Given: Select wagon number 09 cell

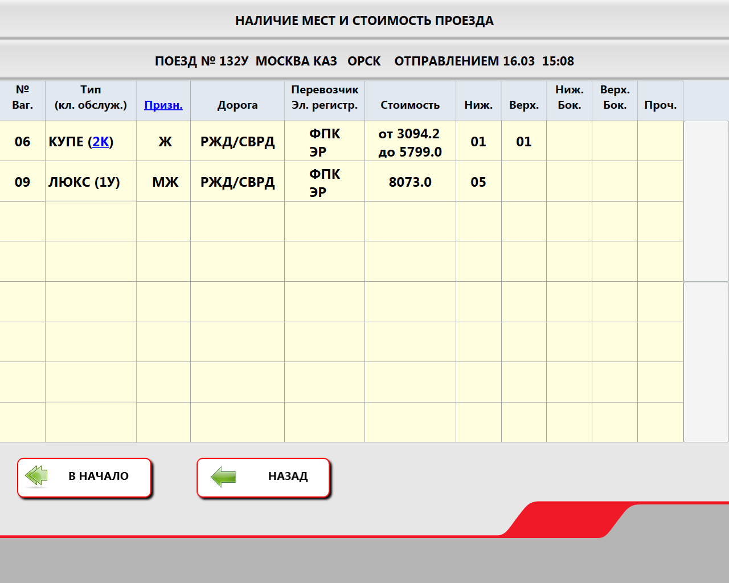Looking at the screenshot, I should click(x=22, y=182).
